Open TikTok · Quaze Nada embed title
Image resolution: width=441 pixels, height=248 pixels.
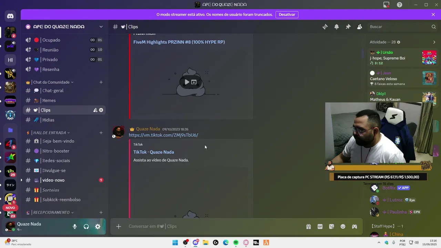coord(154,152)
